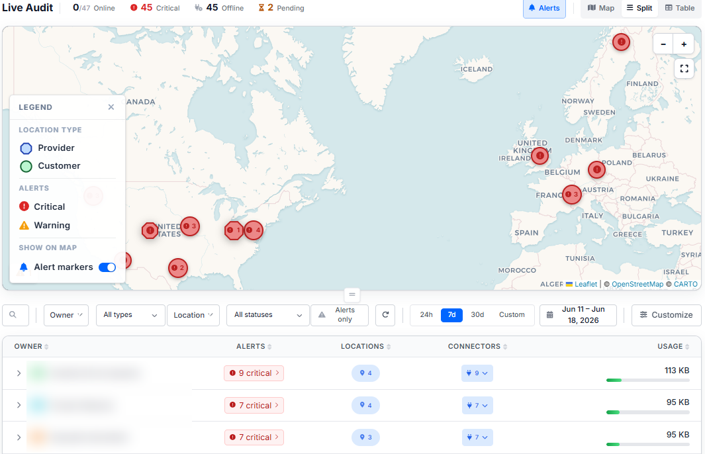Click the Customer legend swatch
The width and height of the screenshot is (705, 454).
pyautogui.click(x=26, y=166)
